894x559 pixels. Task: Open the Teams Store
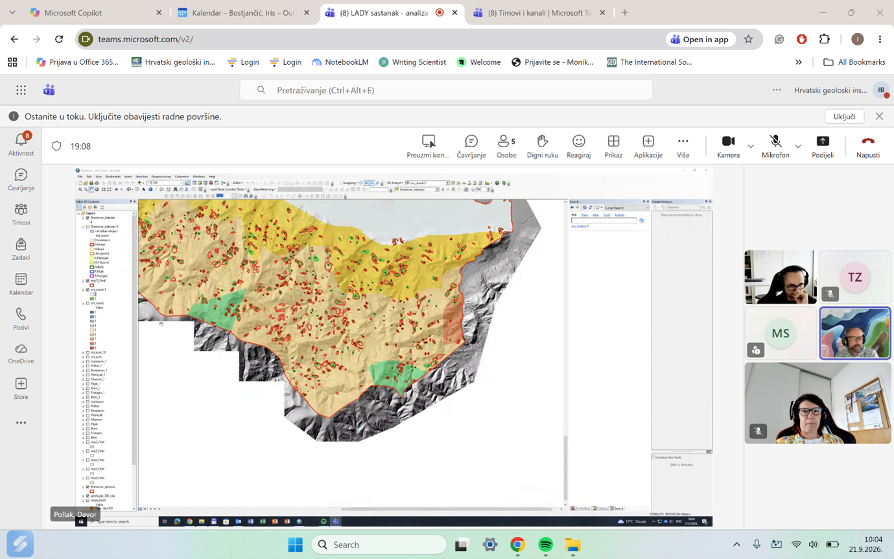(x=21, y=388)
